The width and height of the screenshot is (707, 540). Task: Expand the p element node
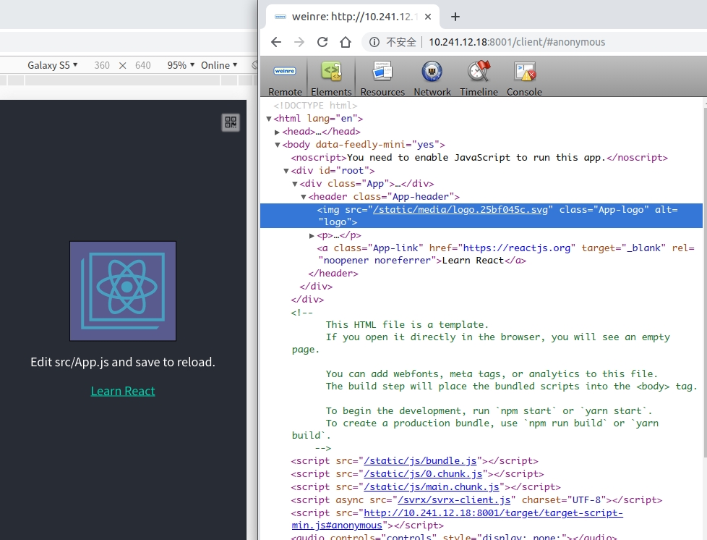point(312,236)
